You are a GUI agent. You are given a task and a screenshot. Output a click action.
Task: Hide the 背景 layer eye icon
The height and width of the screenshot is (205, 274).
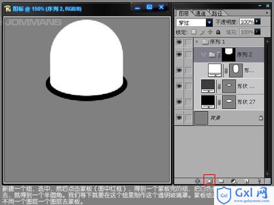179,117
